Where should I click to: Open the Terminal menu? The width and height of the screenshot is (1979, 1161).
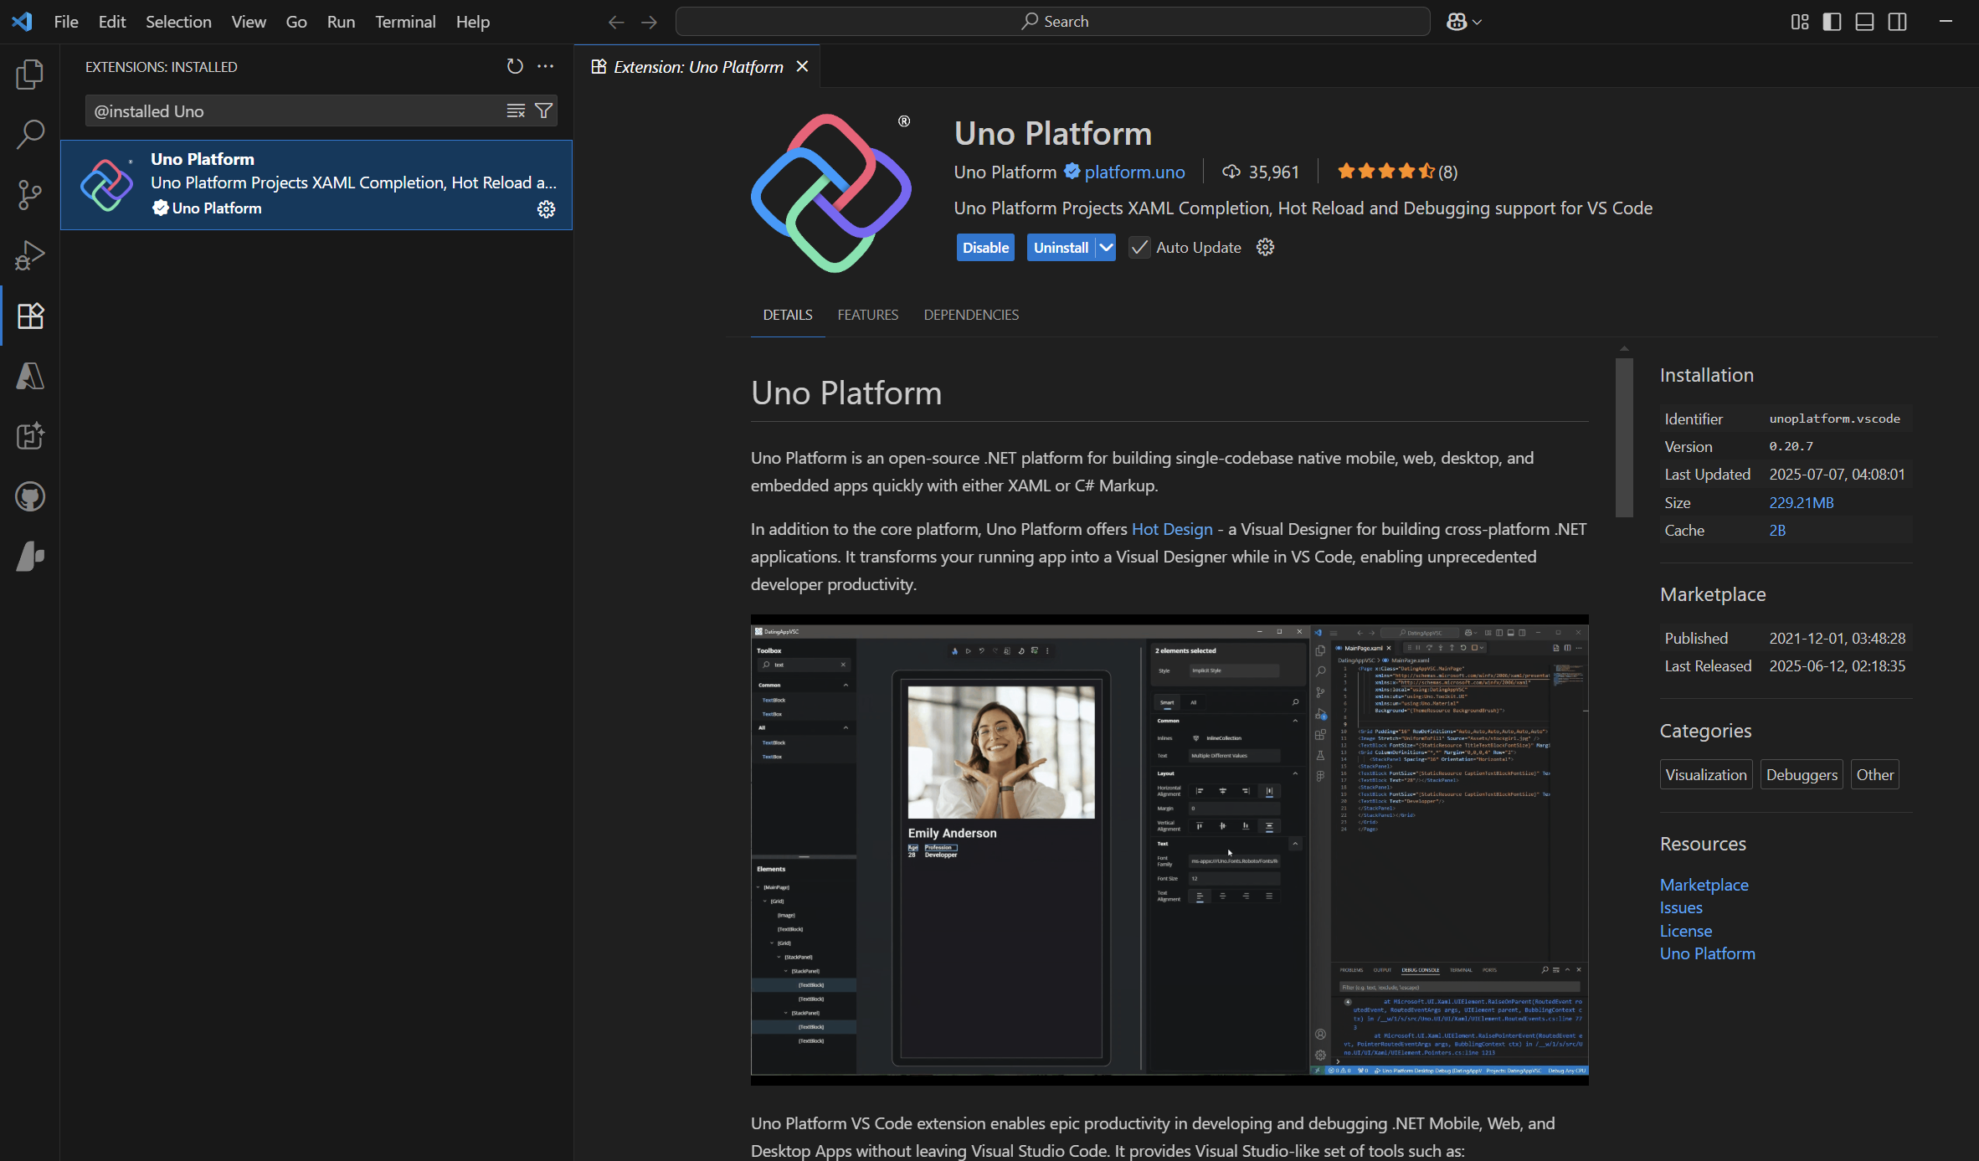coord(405,22)
